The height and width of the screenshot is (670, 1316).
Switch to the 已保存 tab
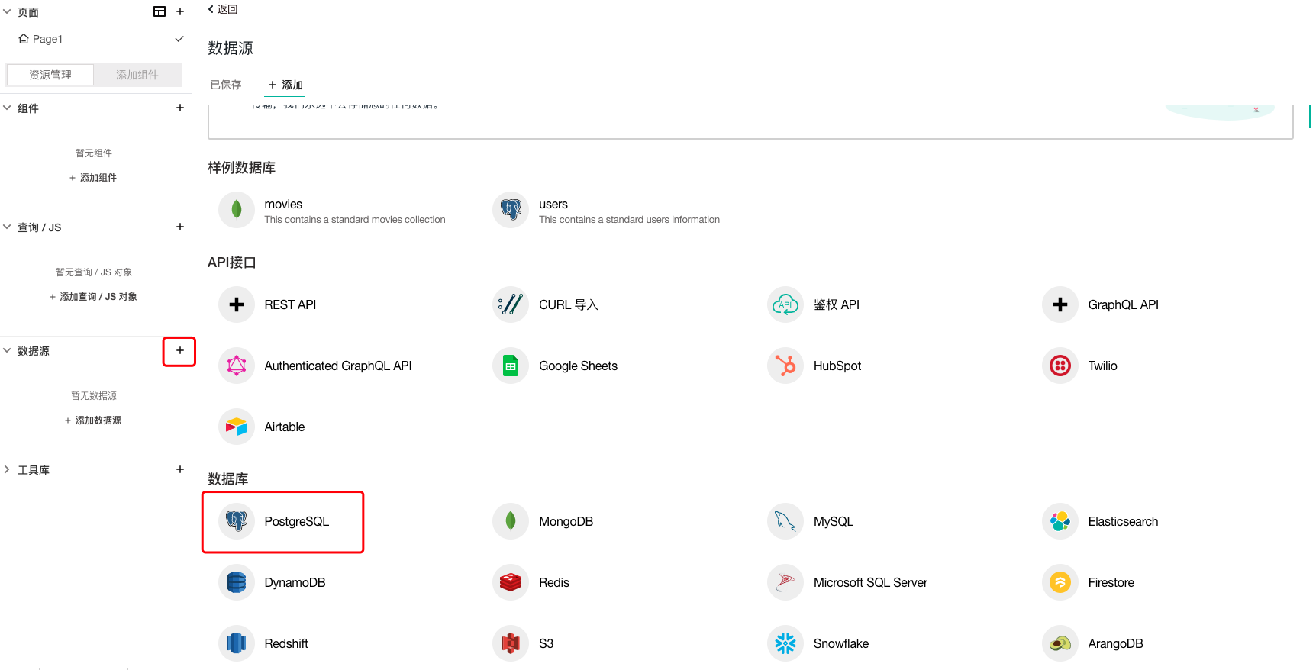click(226, 85)
